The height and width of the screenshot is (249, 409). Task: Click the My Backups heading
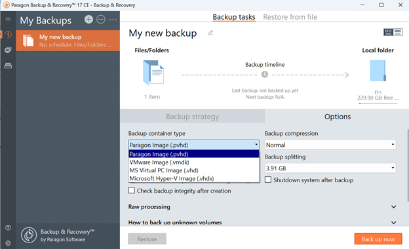click(46, 20)
